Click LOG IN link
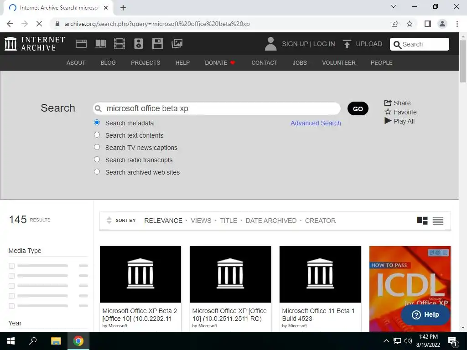467x350 pixels. click(324, 44)
